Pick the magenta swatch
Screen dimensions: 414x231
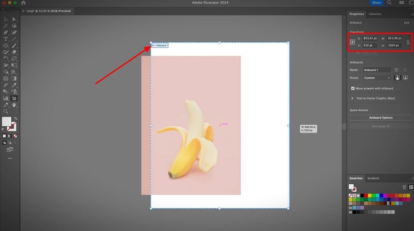pyautogui.click(x=385, y=196)
